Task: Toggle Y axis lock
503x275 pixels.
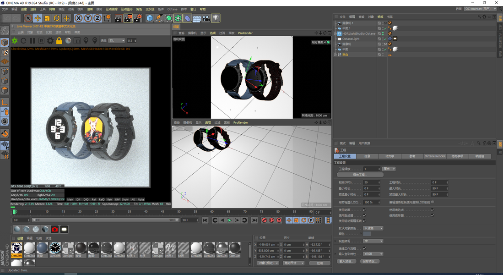Action: pos(88,18)
